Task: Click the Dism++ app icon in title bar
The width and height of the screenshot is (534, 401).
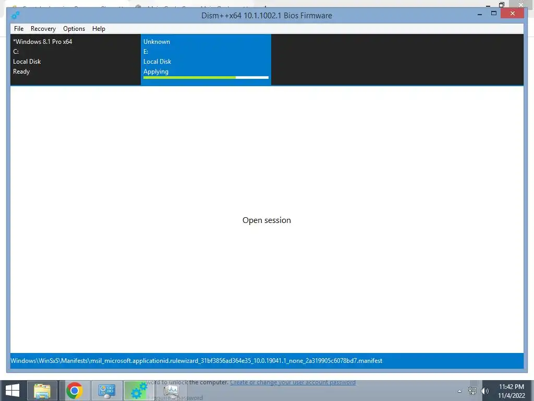Action: (x=15, y=15)
